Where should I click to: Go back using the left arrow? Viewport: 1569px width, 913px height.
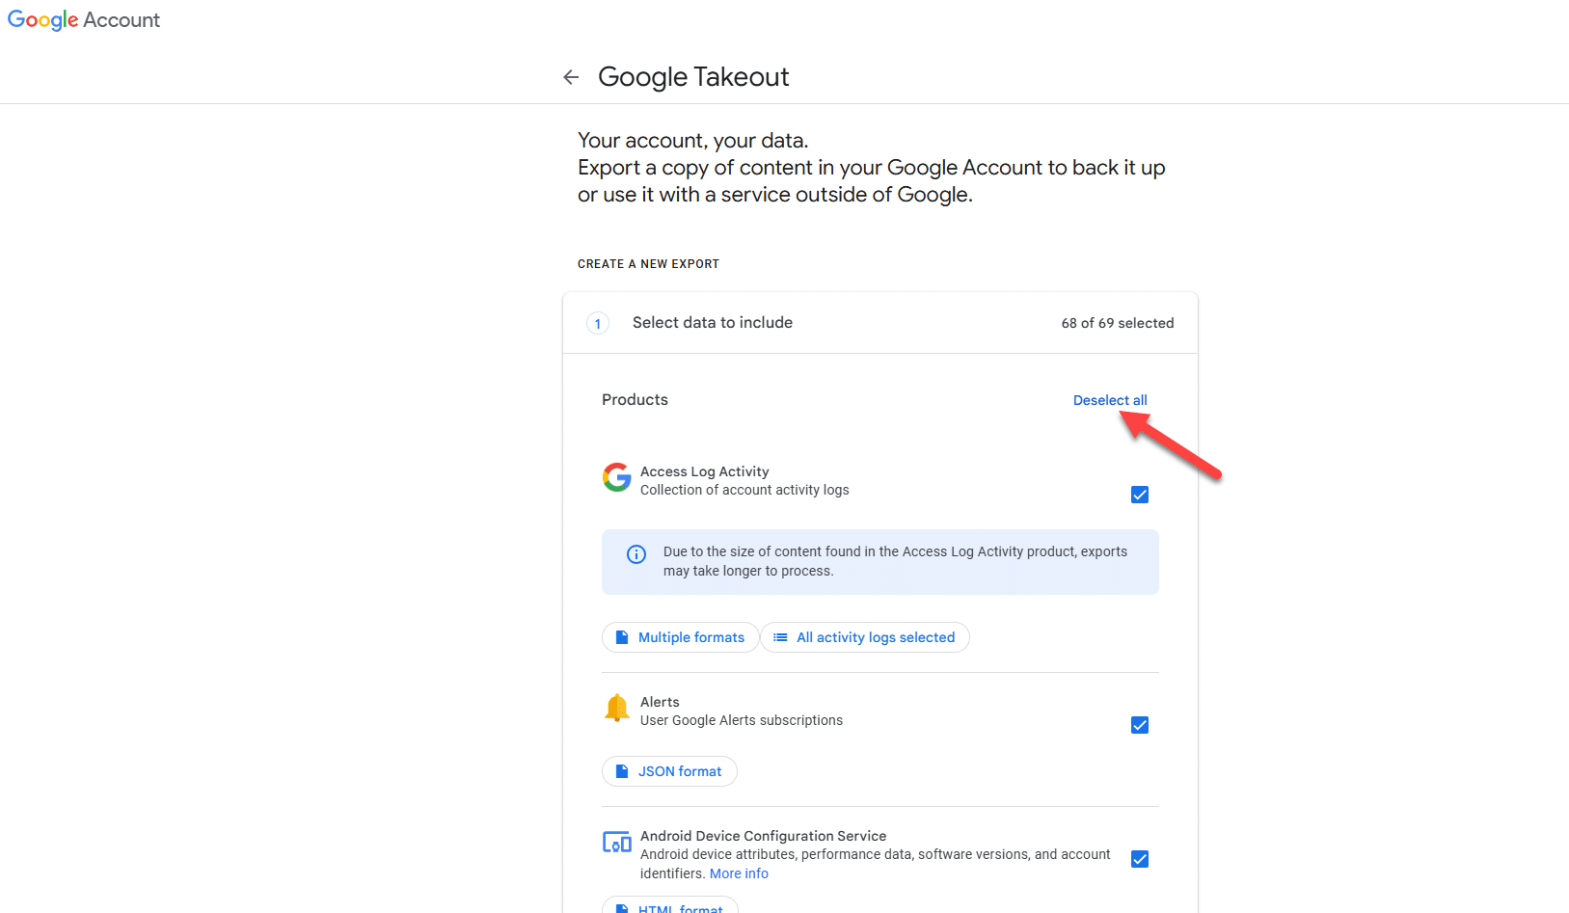[571, 77]
